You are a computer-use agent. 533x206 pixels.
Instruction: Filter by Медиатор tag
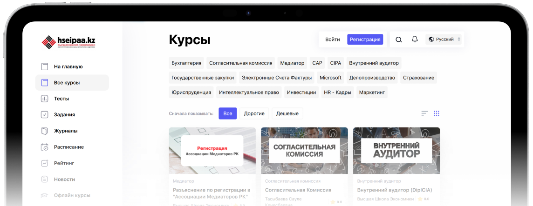pyautogui.click(x=292, y=63)
